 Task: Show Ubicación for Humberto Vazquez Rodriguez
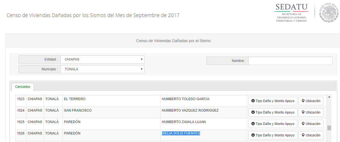311,112
